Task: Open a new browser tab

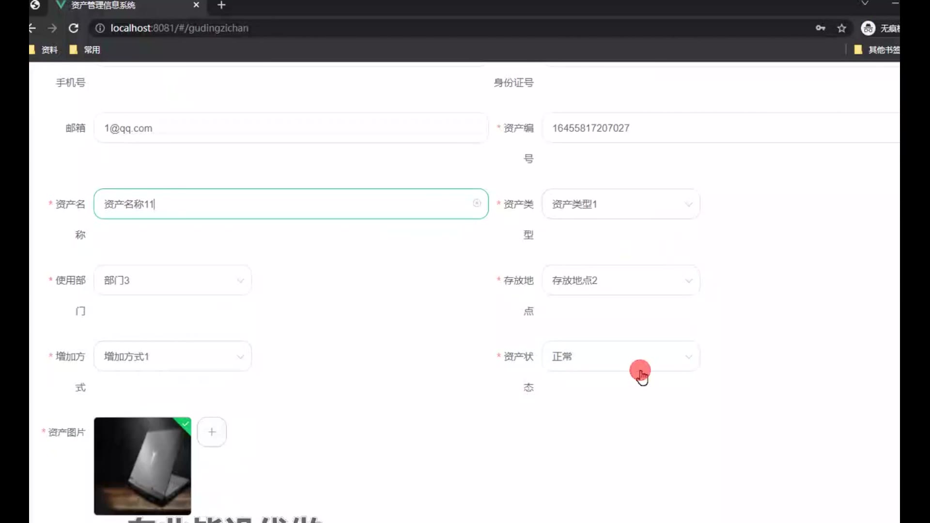Action: coord(221,5)
